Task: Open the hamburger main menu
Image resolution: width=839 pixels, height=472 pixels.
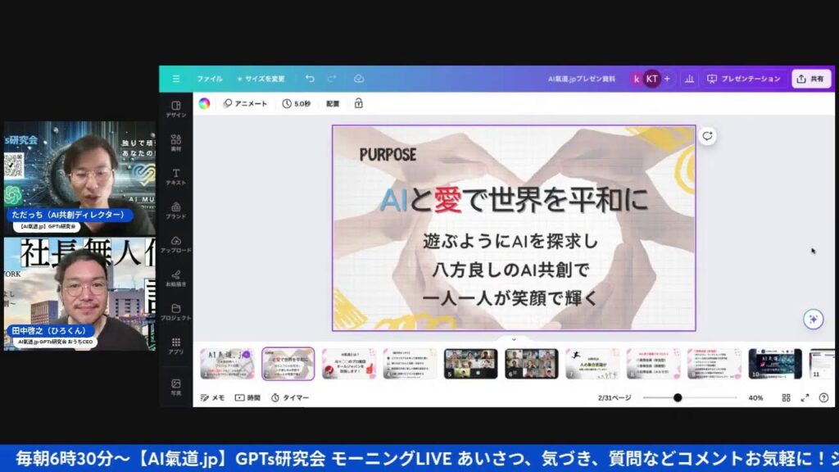Action: (175, 79)
